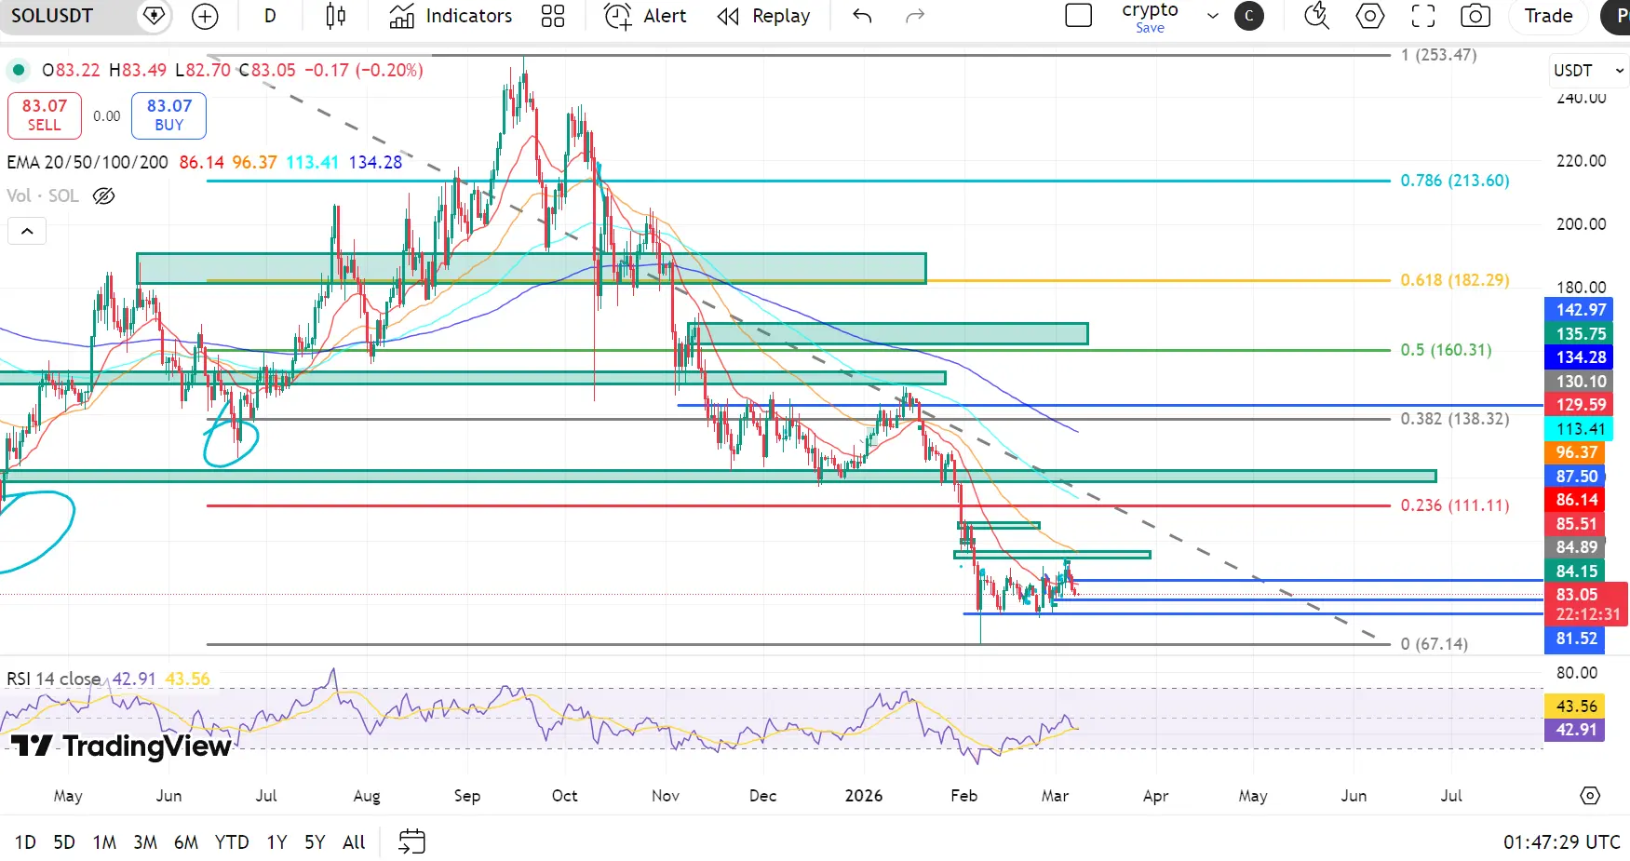Open the layout setup square icon
The width and height of the screenshot is (1630, 861).
click(1078, 16)
